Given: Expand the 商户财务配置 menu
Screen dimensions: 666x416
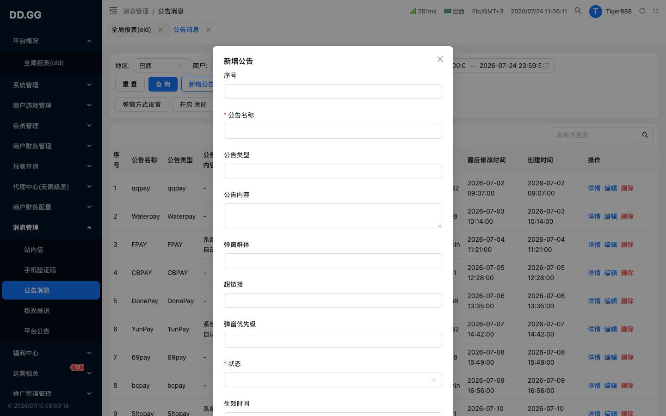Looking at the screenshot, I should 51,207.
